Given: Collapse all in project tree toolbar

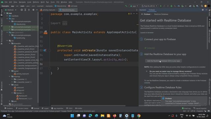Looking at the screenshot, I should tap(29, 10).
